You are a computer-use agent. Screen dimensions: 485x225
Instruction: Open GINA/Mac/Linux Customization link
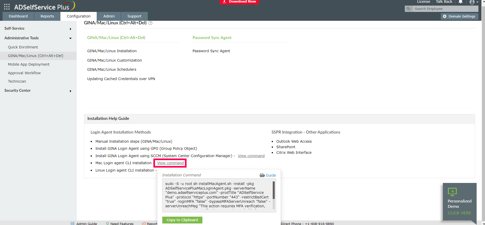click(115, 60)
